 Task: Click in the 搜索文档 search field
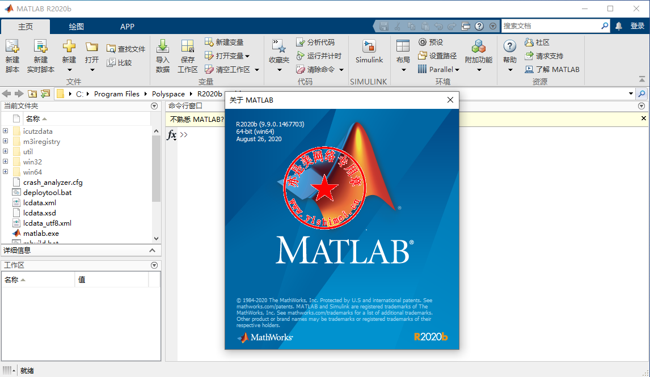(551, 26)
